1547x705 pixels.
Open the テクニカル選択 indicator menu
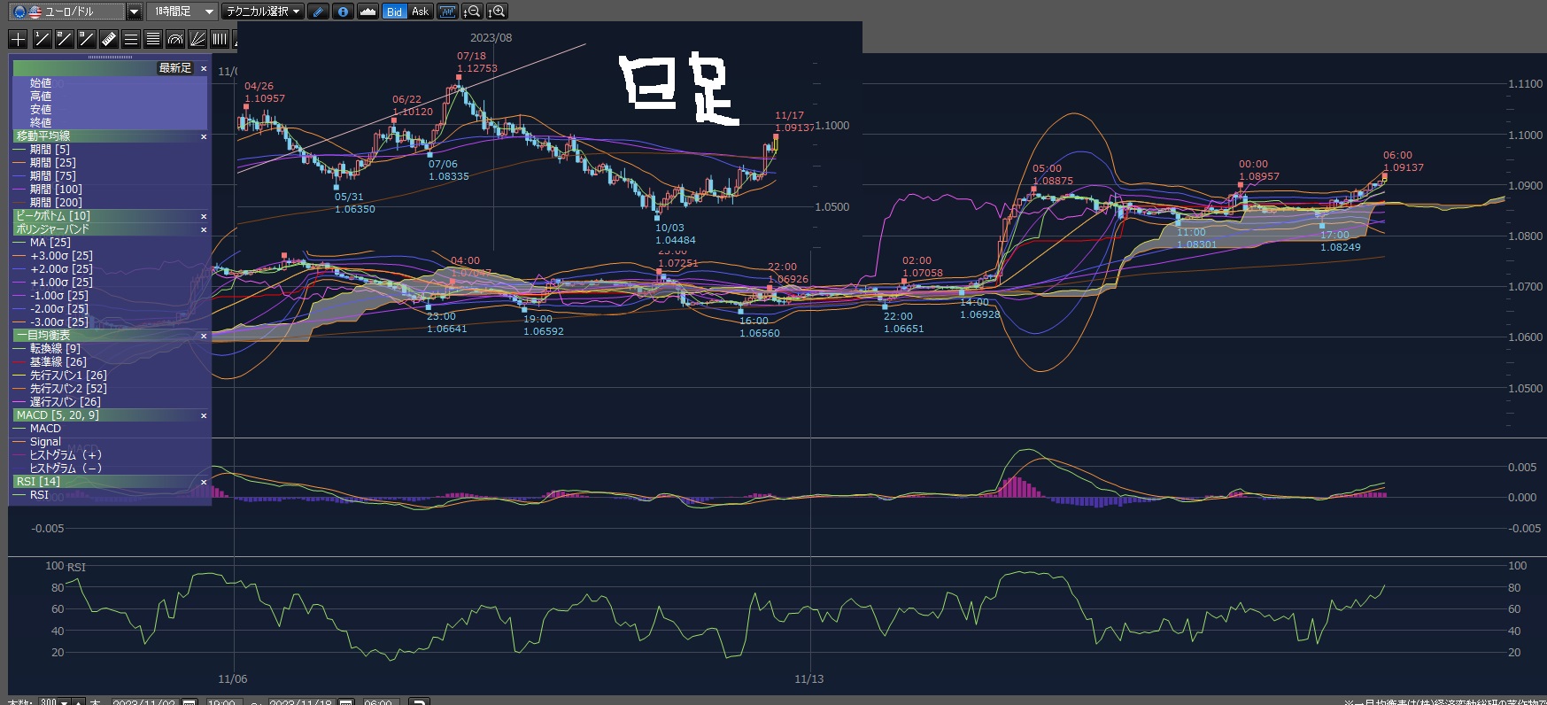point(263,12)
